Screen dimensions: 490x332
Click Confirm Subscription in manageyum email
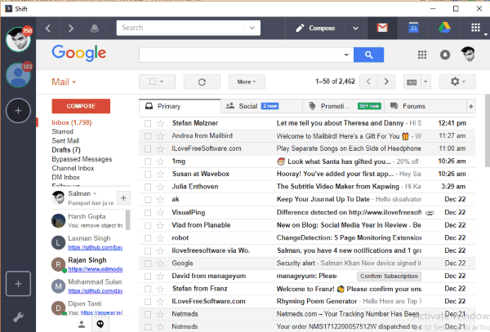click(x=389, y=277)
